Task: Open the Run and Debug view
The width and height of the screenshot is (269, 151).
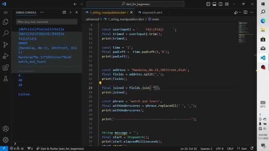Action: click(5, 56)
